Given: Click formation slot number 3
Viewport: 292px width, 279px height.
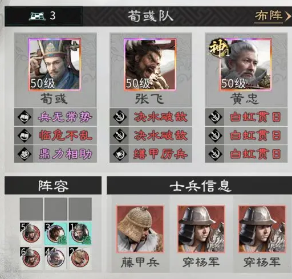Looking at the screenshot, I should pos(55,233).
